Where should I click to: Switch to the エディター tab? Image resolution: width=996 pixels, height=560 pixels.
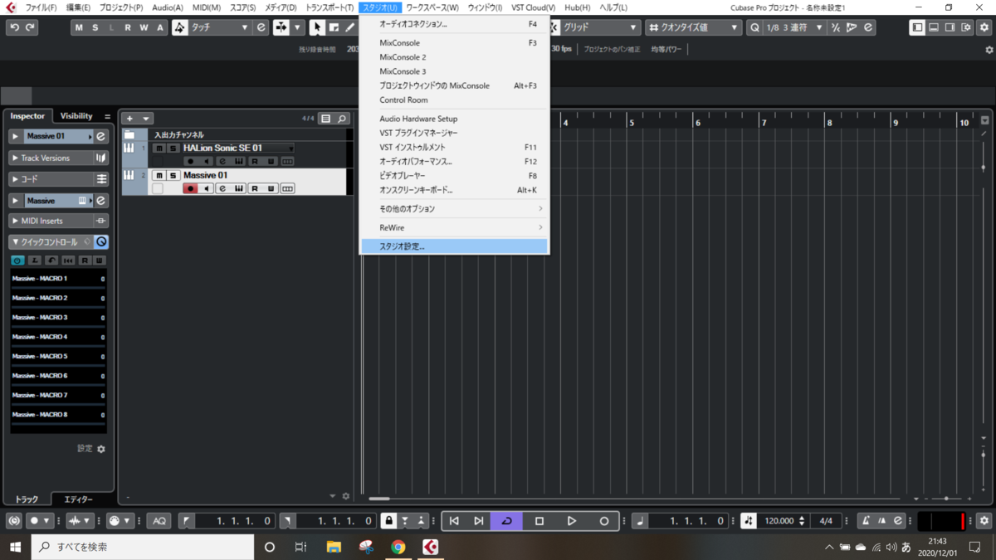coord(79,499)
